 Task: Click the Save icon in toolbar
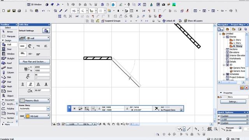tap(14, 11)
